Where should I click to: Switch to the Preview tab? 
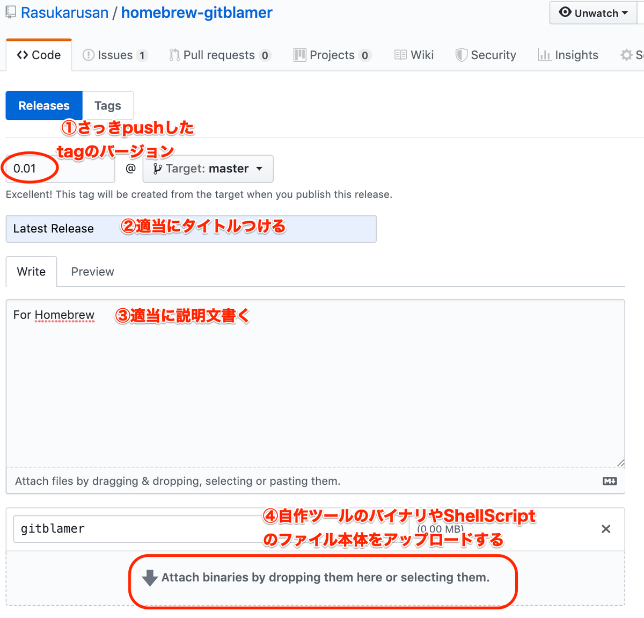point(92,272)
